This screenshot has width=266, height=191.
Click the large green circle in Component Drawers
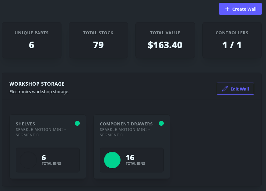(112, 160)
